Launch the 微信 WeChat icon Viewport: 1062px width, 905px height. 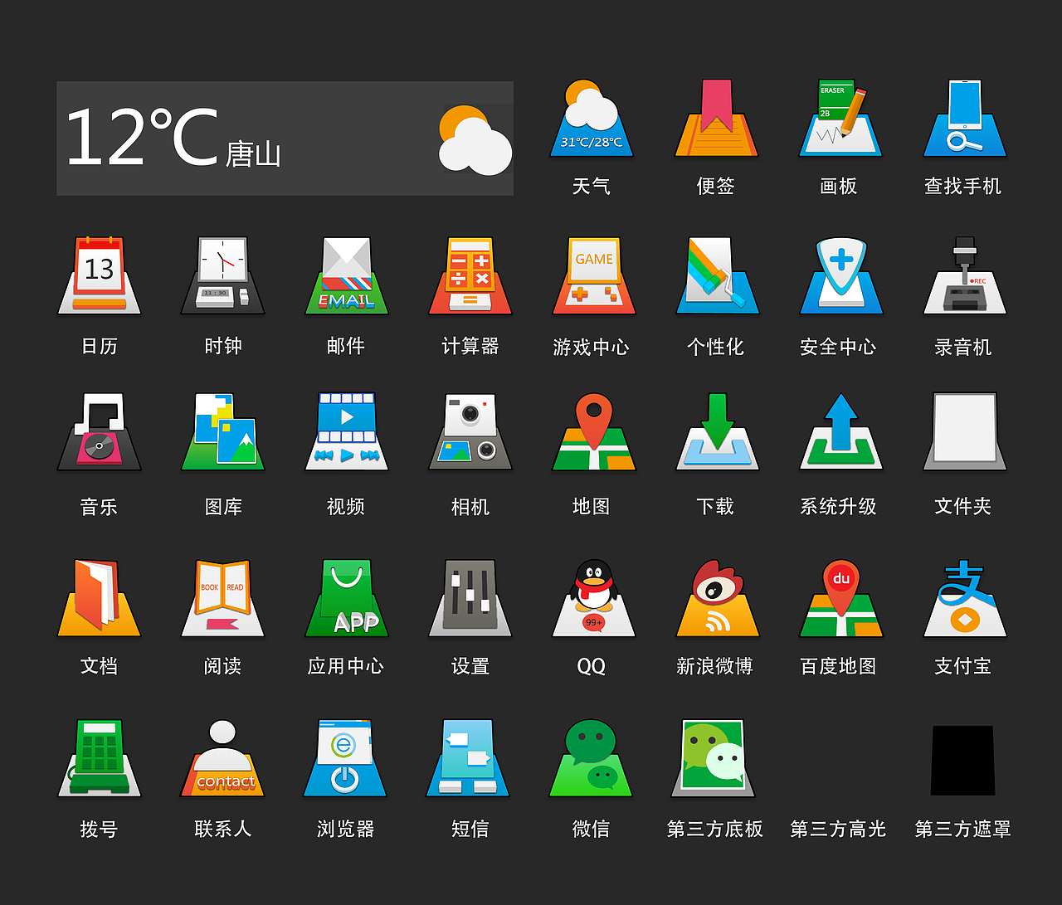(592, 758)
